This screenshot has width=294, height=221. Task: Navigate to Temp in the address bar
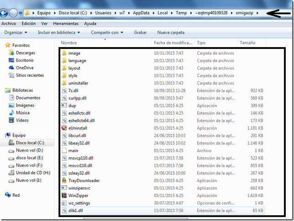coord(181,13)
